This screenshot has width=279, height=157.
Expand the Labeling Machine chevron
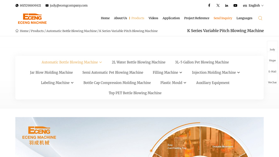72,83
